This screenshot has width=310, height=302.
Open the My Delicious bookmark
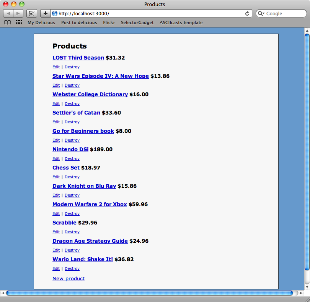pyautogui.click(x=41, y=23)
